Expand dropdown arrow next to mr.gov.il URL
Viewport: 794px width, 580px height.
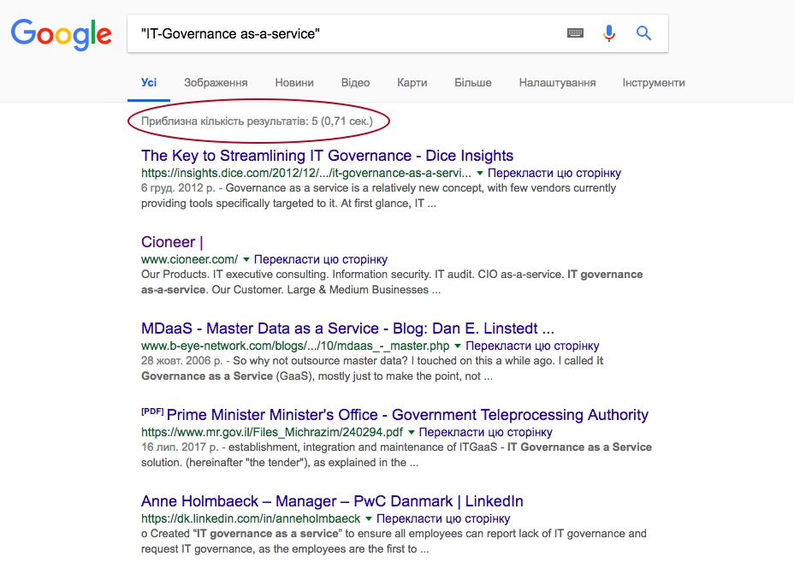pos(412,433)
